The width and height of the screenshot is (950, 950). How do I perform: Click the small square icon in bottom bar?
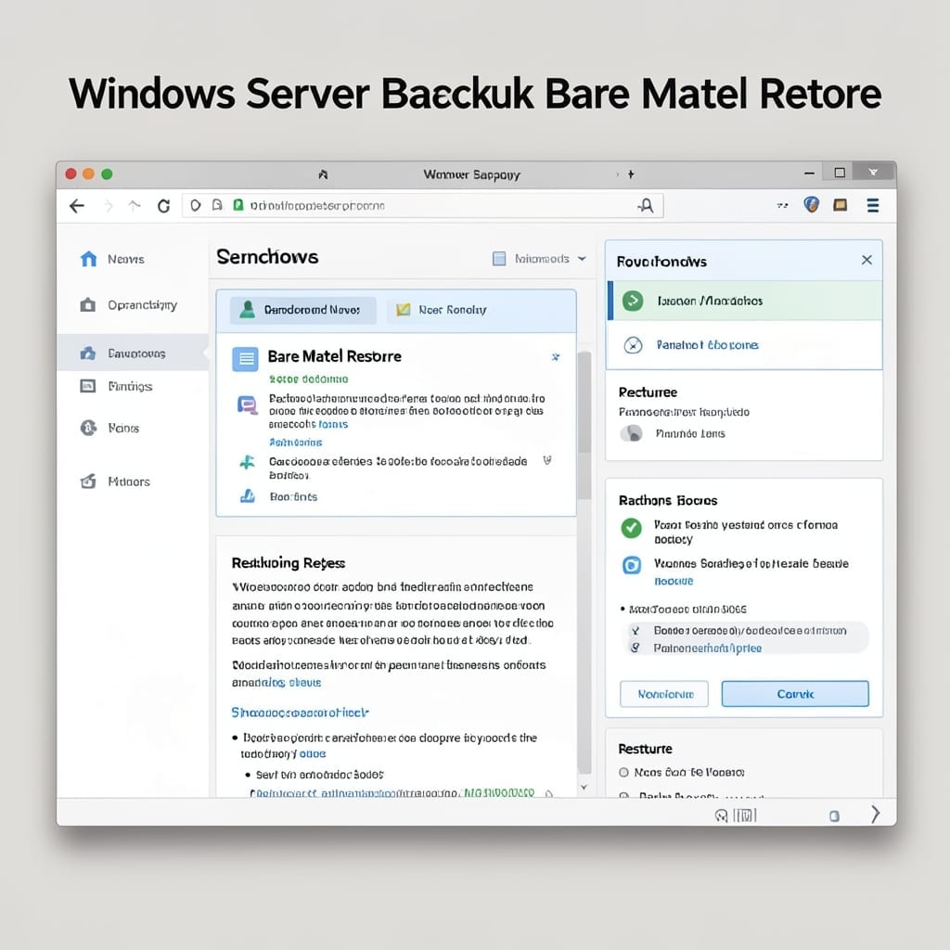coord(834,816)
